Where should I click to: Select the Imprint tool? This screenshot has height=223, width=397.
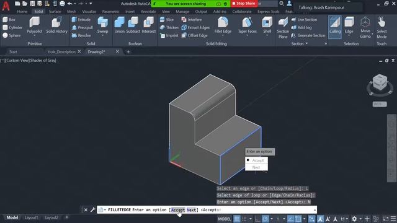[x=169, y=35]
